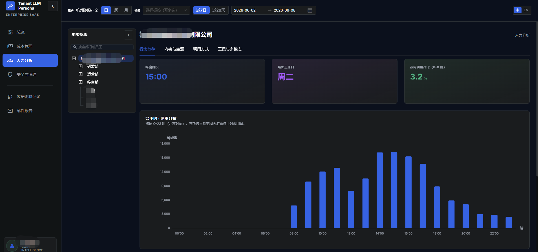
Task: Click the user avatar icon at bottom left
Action: pyautogui.click(x=12, y=246)
